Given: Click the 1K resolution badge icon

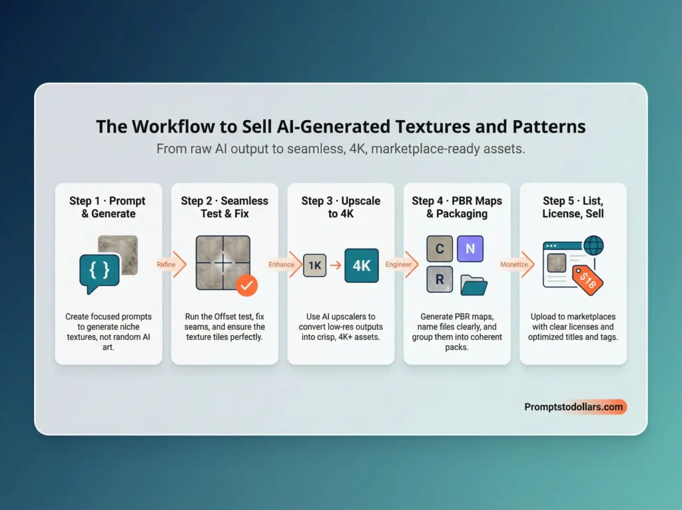Looking at the screenshot, I should [x=314, y=265].
